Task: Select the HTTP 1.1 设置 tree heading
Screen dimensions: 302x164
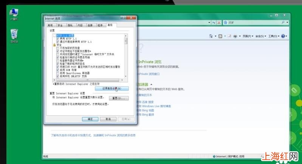Action: click(65, 35)
